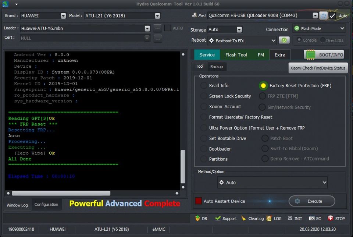Open the Port COM43 dropdown list
Image resolution: width=353 pixels, height=237 pixels.
pos(315,15)
